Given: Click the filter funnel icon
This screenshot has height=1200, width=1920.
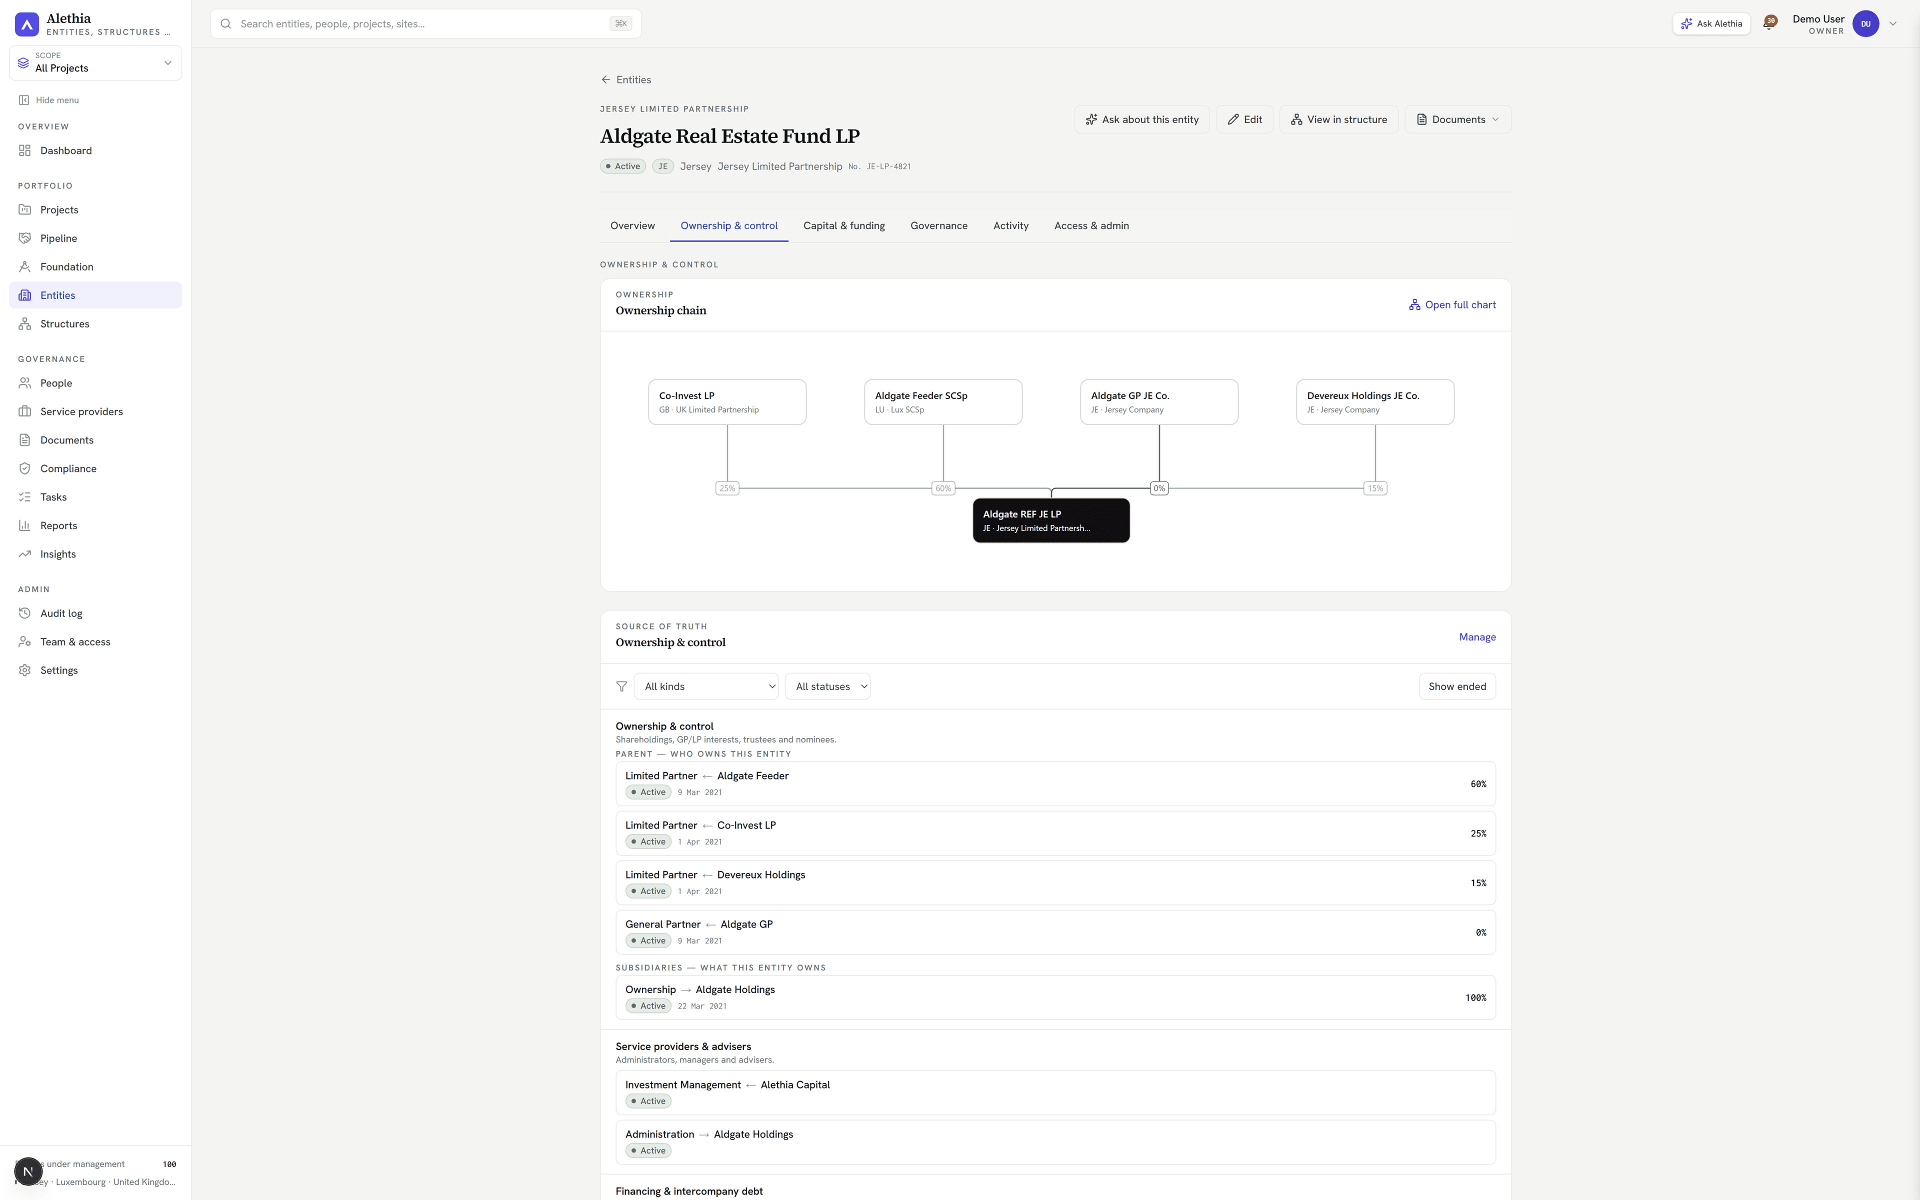Looking at the screenshot, I should (x=621, y=686).
